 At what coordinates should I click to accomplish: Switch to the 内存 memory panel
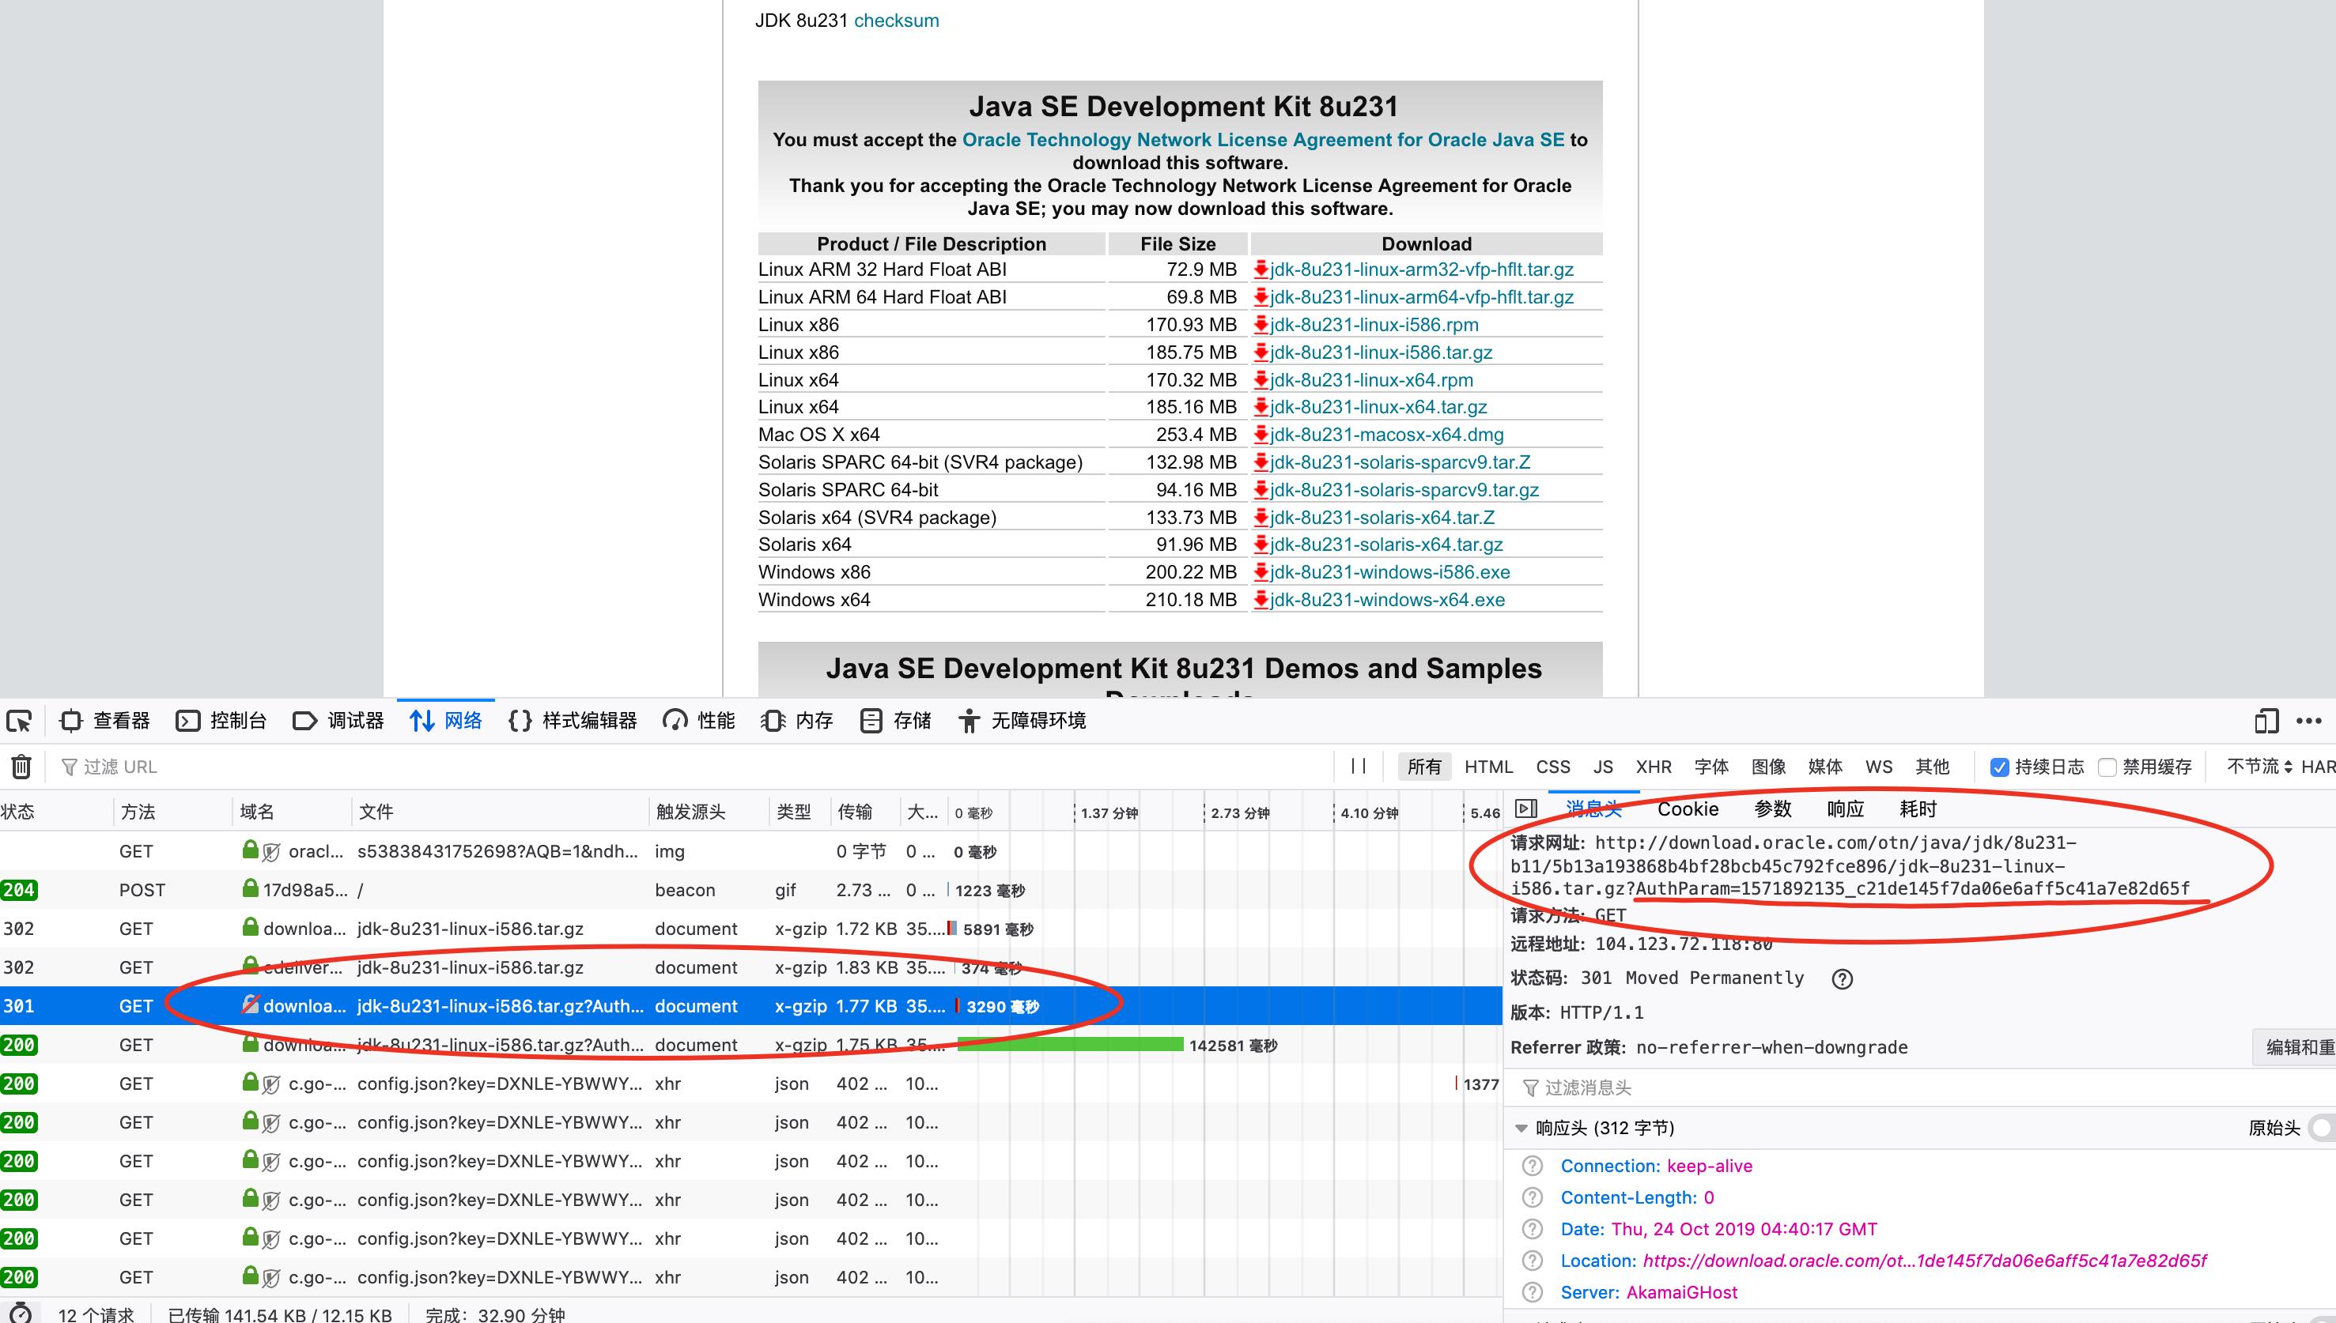pos(797,722)
